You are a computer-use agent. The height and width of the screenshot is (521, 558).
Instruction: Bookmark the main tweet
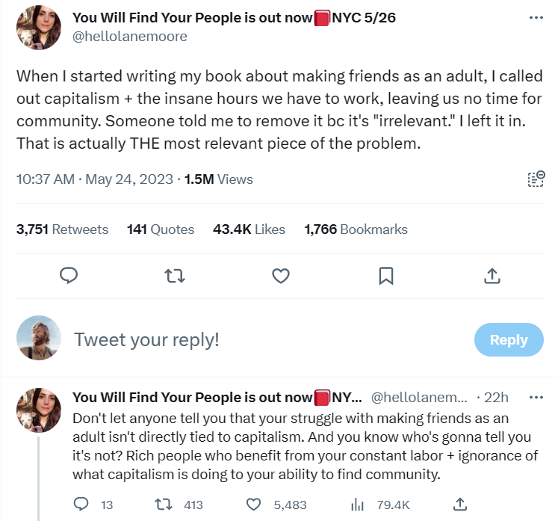[386, 276]
